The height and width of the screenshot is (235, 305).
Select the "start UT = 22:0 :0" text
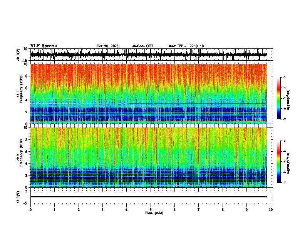click(186, 46)
